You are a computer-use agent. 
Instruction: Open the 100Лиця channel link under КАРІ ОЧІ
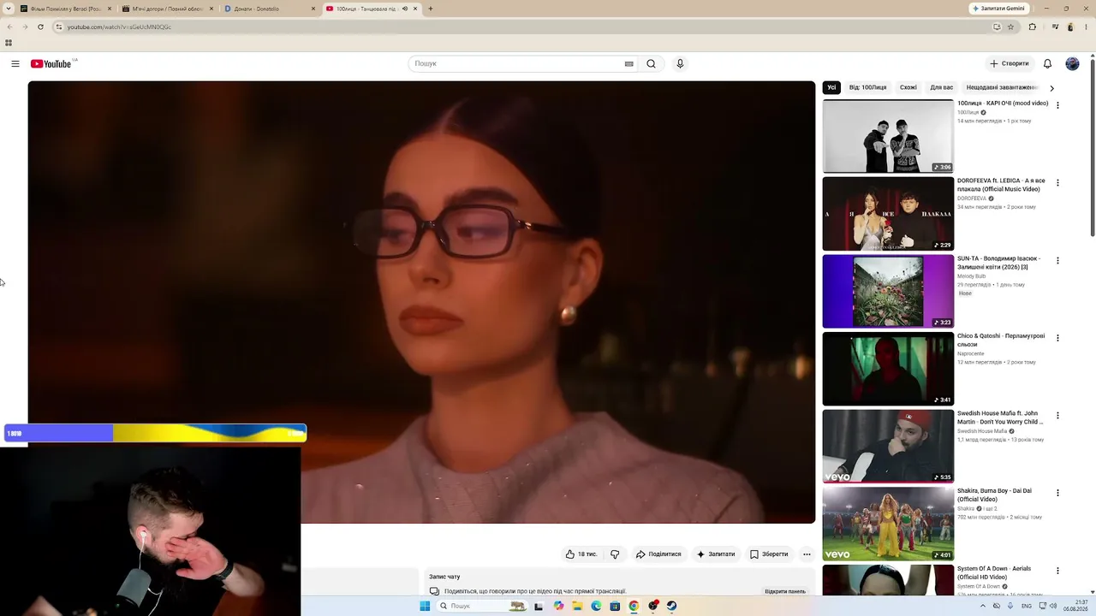968,113
